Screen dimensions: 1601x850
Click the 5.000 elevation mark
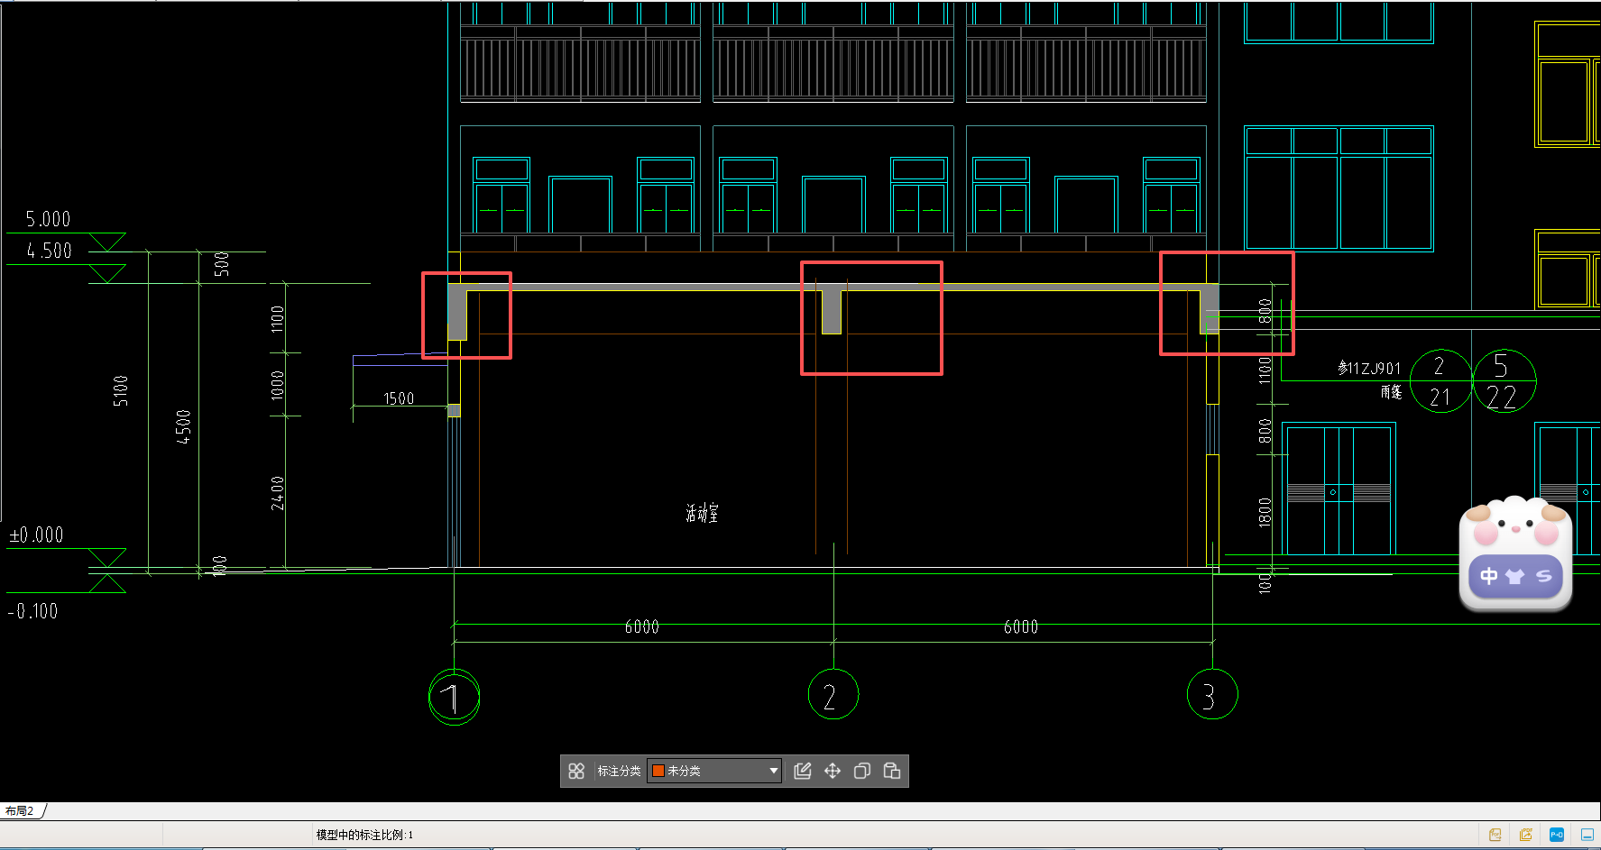tap(48, 219)
